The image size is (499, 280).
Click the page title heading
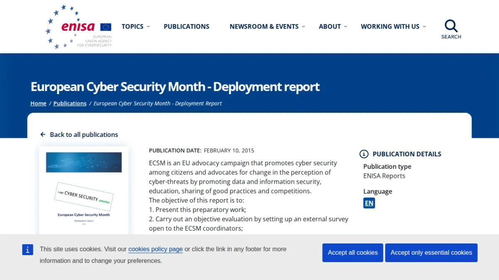pos(175,87)
